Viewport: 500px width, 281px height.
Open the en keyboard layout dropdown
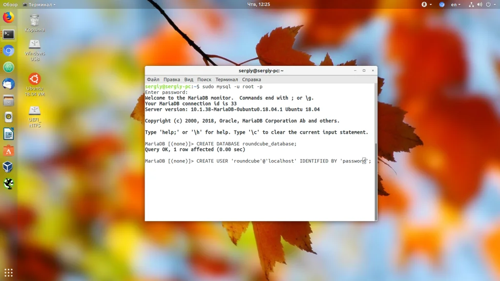pos(456,4)
